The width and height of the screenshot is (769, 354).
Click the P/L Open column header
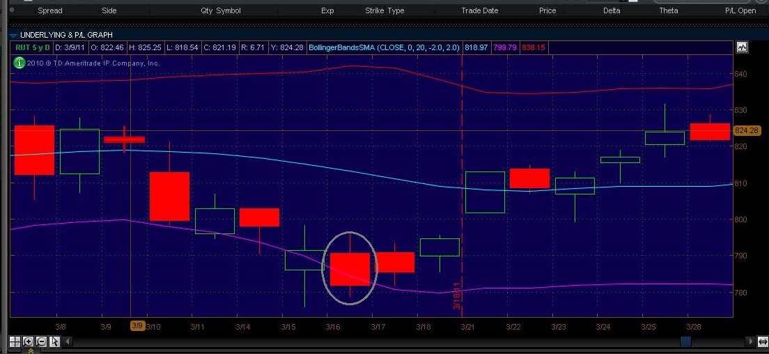(x=740, y=10)
